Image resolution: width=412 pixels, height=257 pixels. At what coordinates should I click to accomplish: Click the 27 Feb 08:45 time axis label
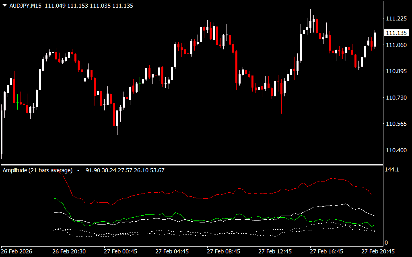(x=223, y=251)
